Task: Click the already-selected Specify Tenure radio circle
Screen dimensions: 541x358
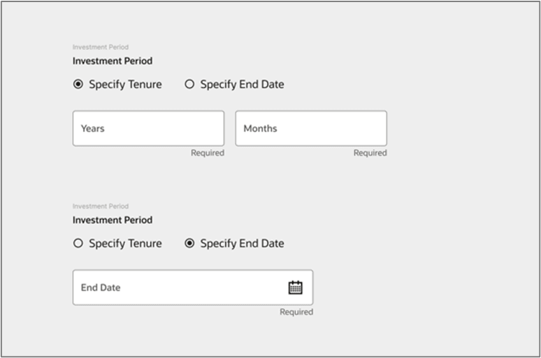Action: 78,84
